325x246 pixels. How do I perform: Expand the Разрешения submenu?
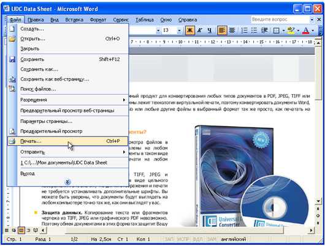click(x=68, y=100)
